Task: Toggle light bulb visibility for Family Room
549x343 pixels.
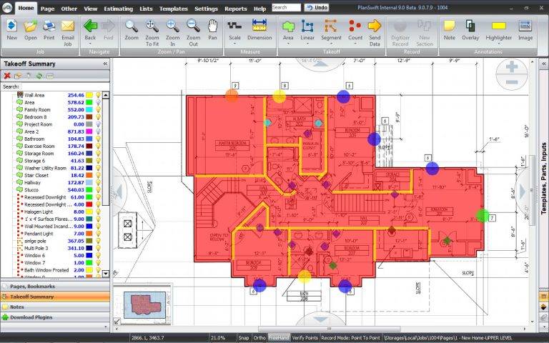Action: tap(99, 109)
